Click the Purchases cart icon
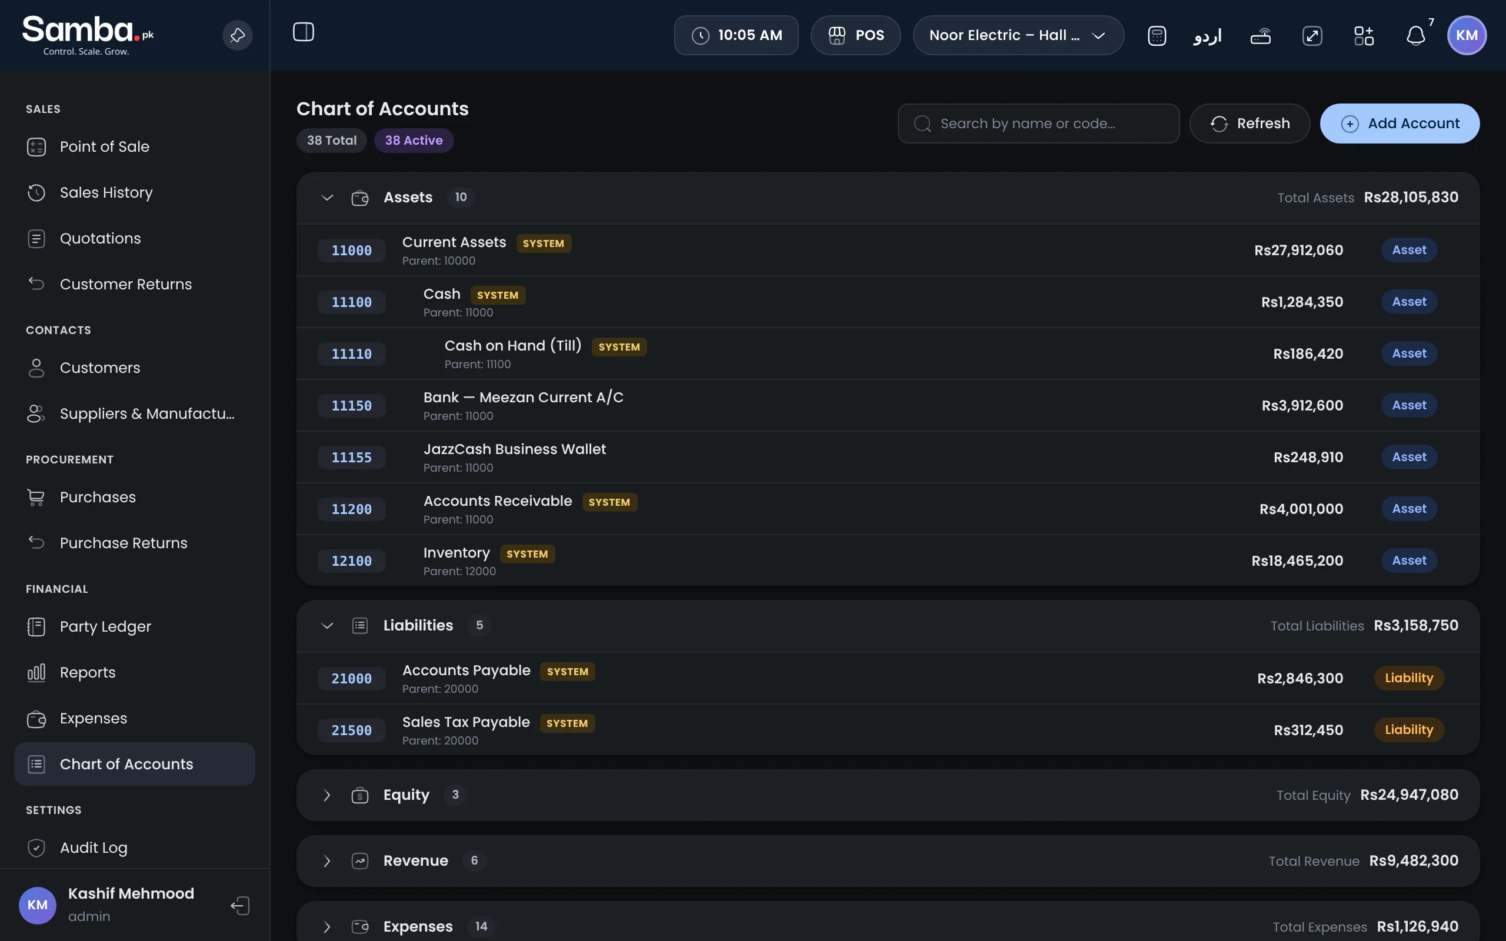The width and height of the screenshot is (1506, 941). (36, 498)
